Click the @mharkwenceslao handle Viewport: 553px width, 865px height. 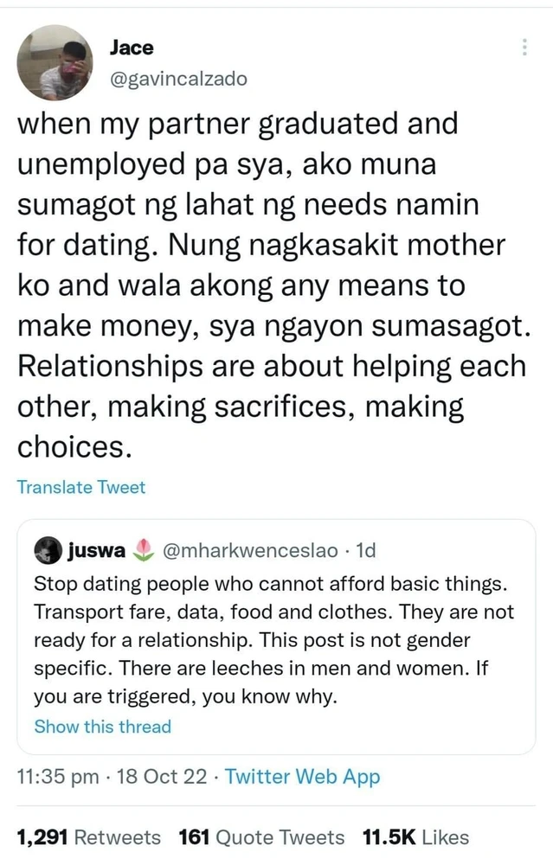pyautogui.click(x=252, y=550)
